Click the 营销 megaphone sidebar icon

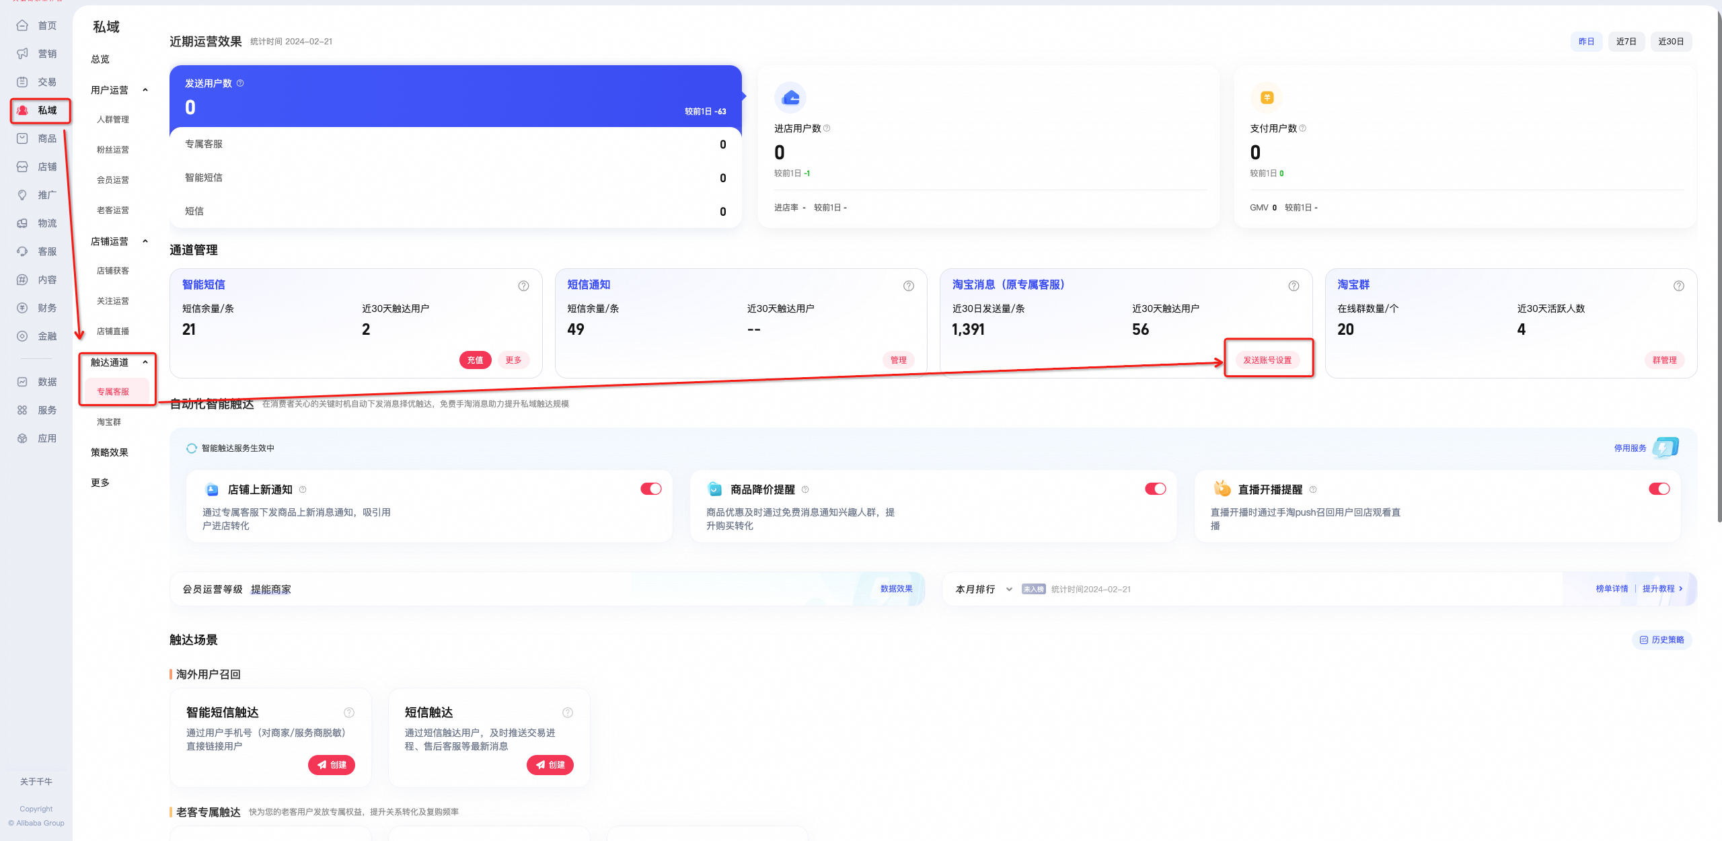point(22,54)
